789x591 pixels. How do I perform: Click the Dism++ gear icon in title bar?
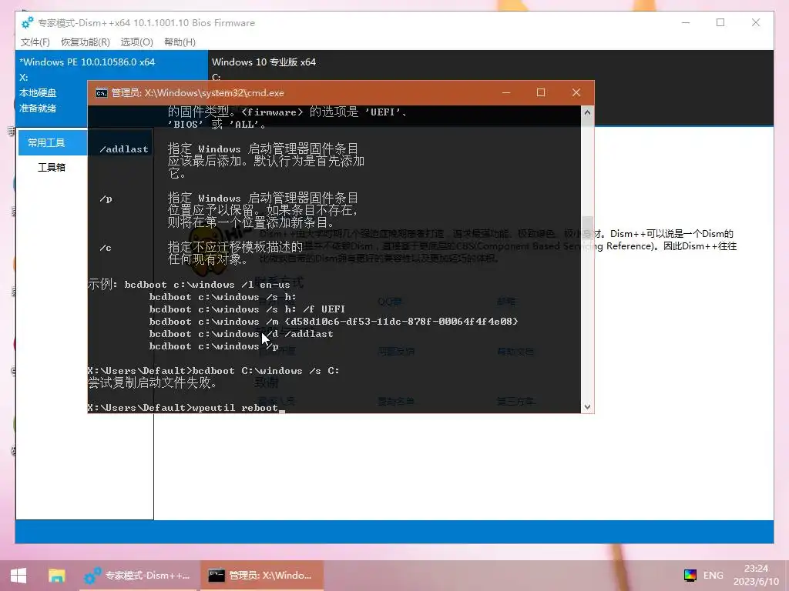point(27,22)
